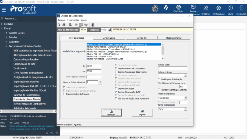Screen dimensions: 247x139
Task: Open the Empresa lookup folder icon
Action: point(110,30)
